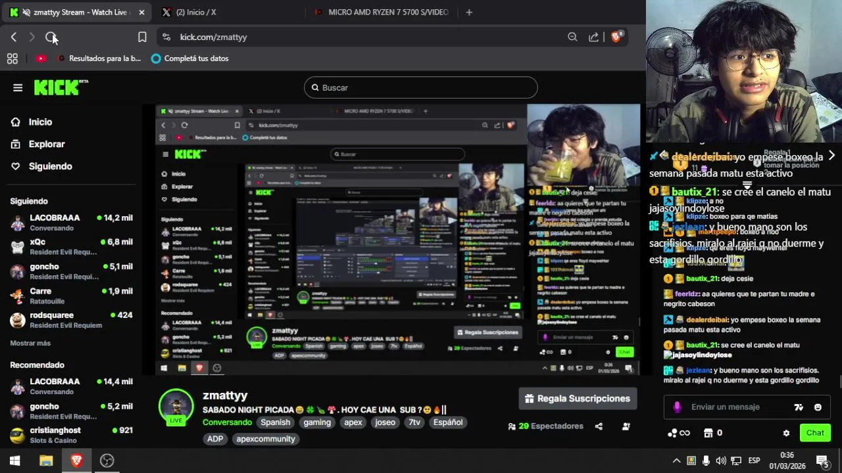This screenshot has width=842, height=473.
Task: Open volume control in system tray
Action: (721, 461)
